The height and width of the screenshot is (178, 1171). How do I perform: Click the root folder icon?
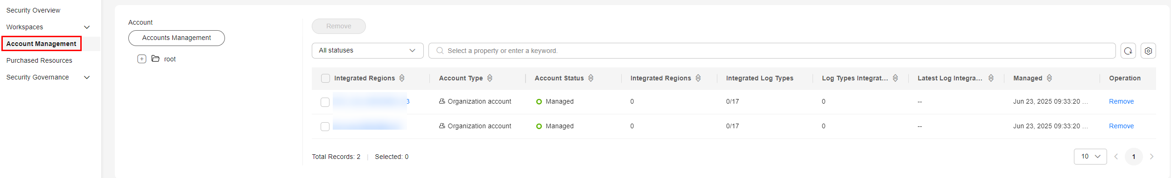point(155,59)
